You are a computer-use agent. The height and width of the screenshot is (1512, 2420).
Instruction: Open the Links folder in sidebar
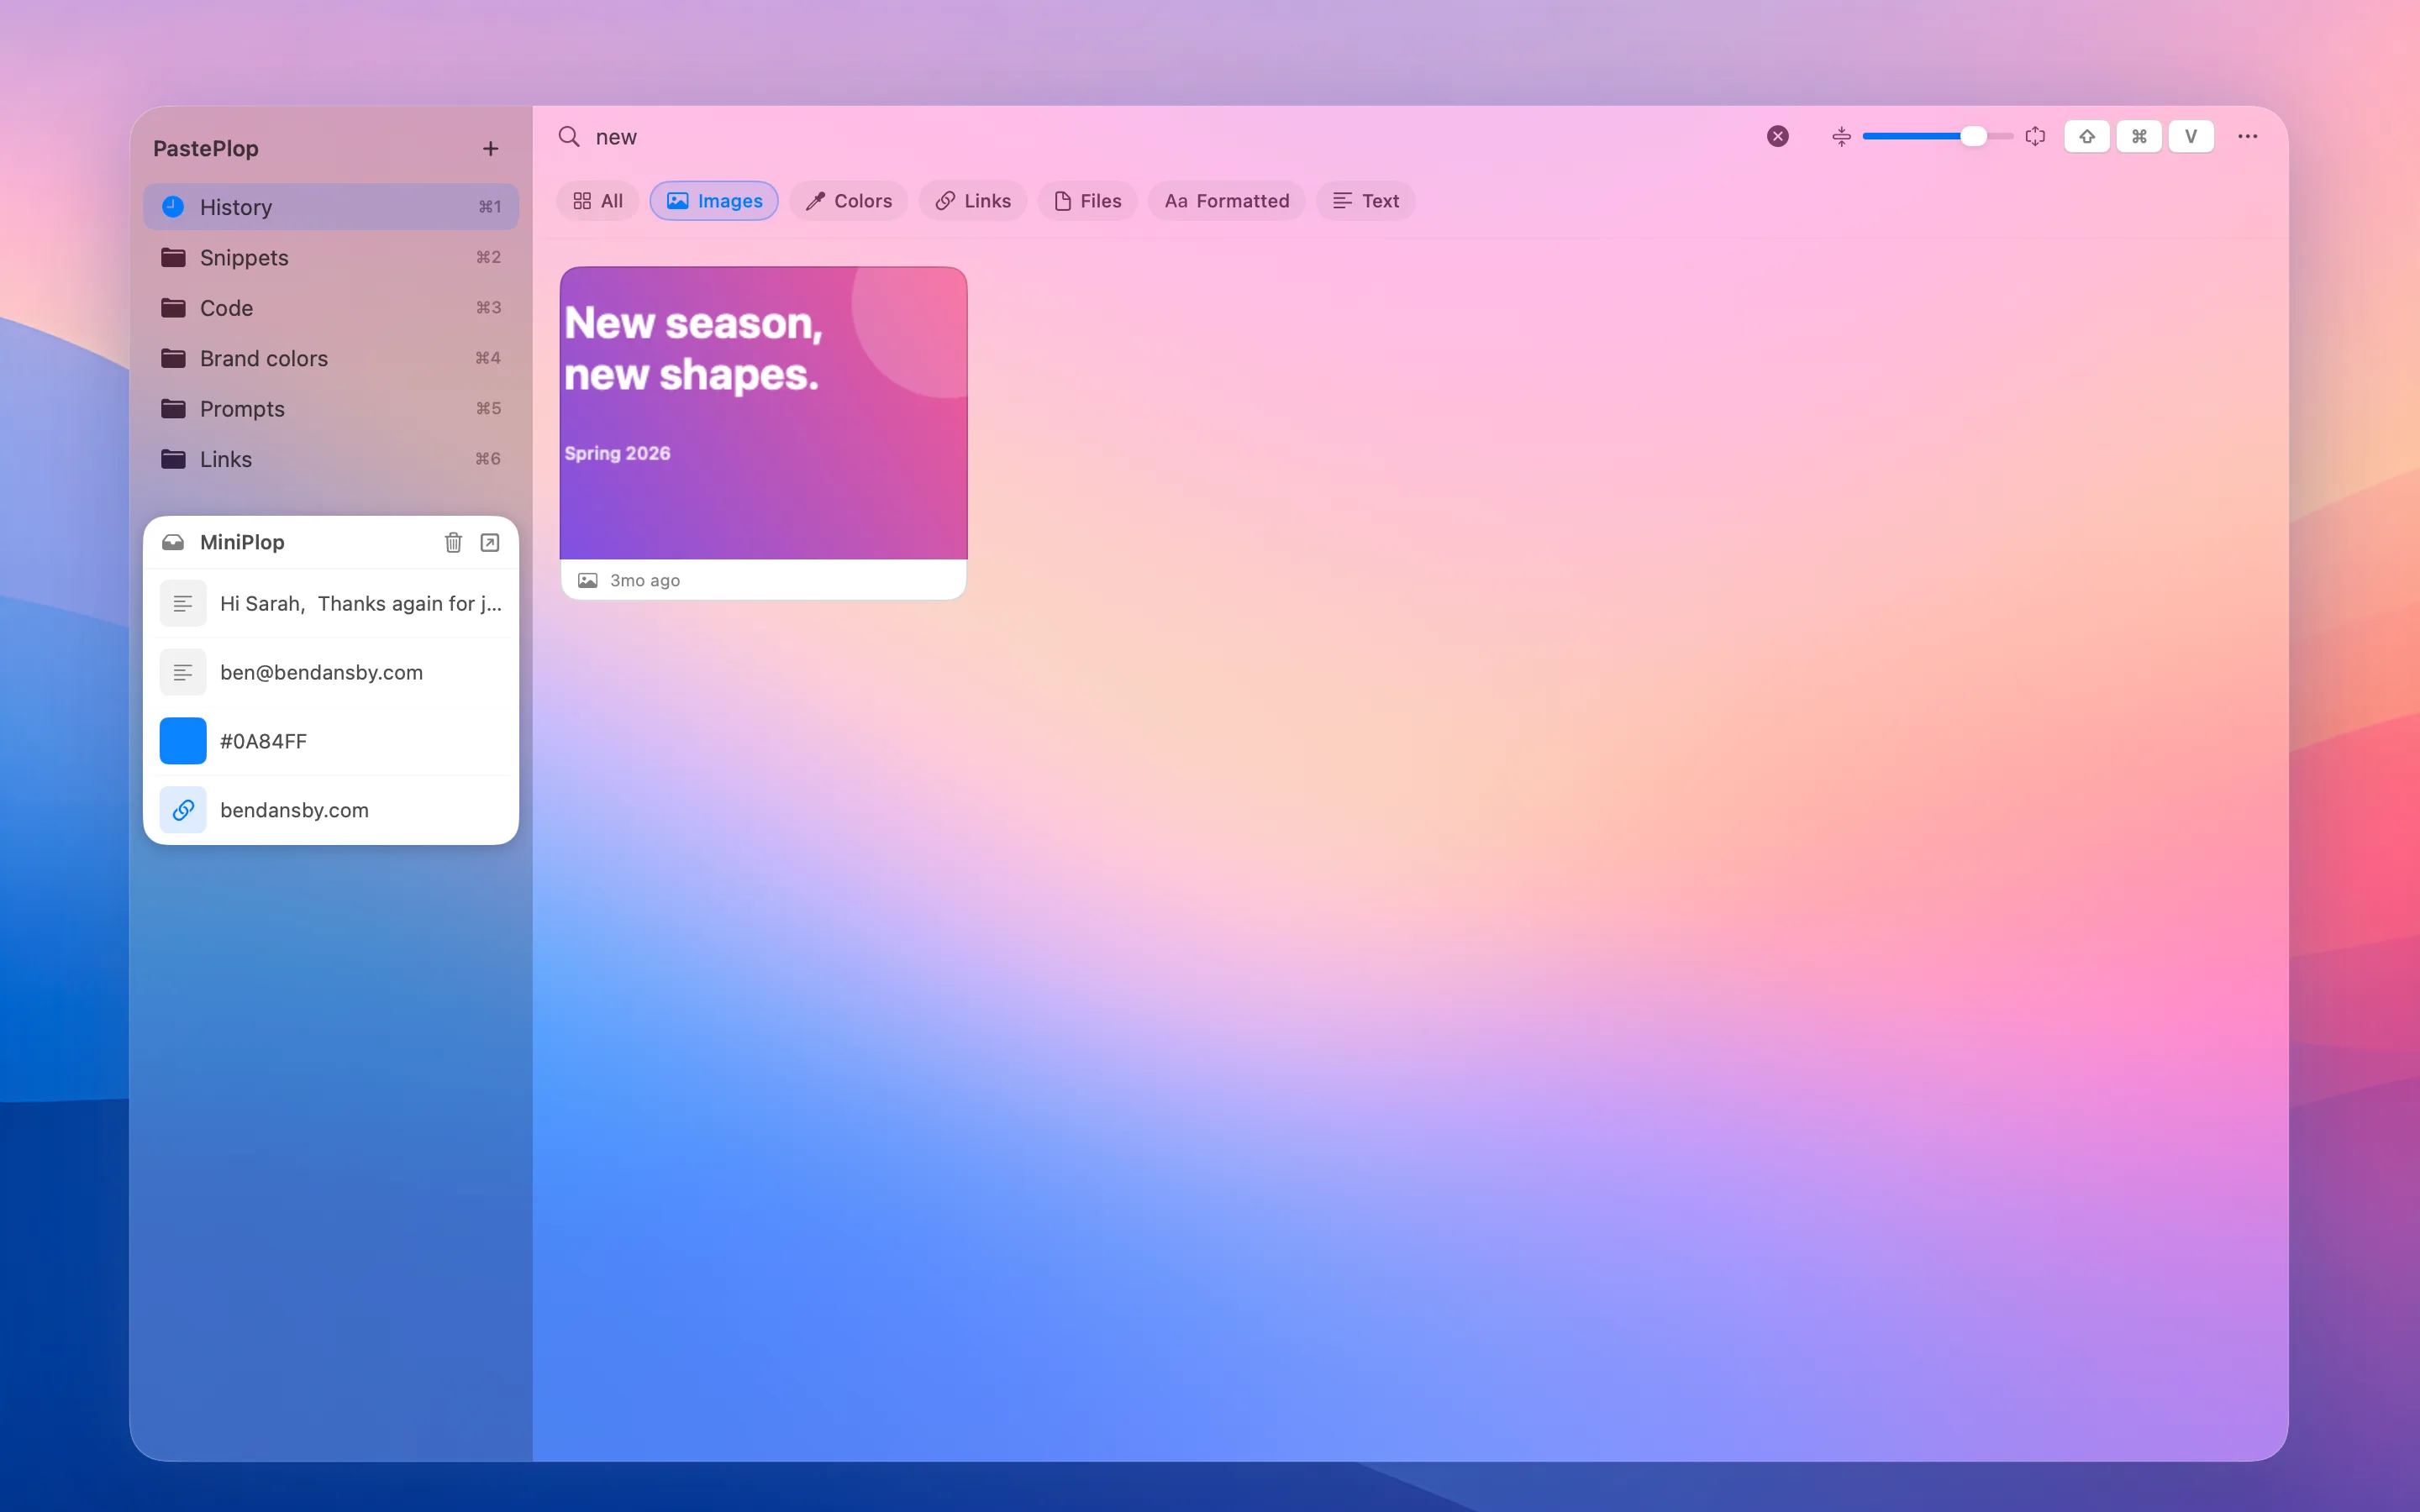click(x=331, y=459)
